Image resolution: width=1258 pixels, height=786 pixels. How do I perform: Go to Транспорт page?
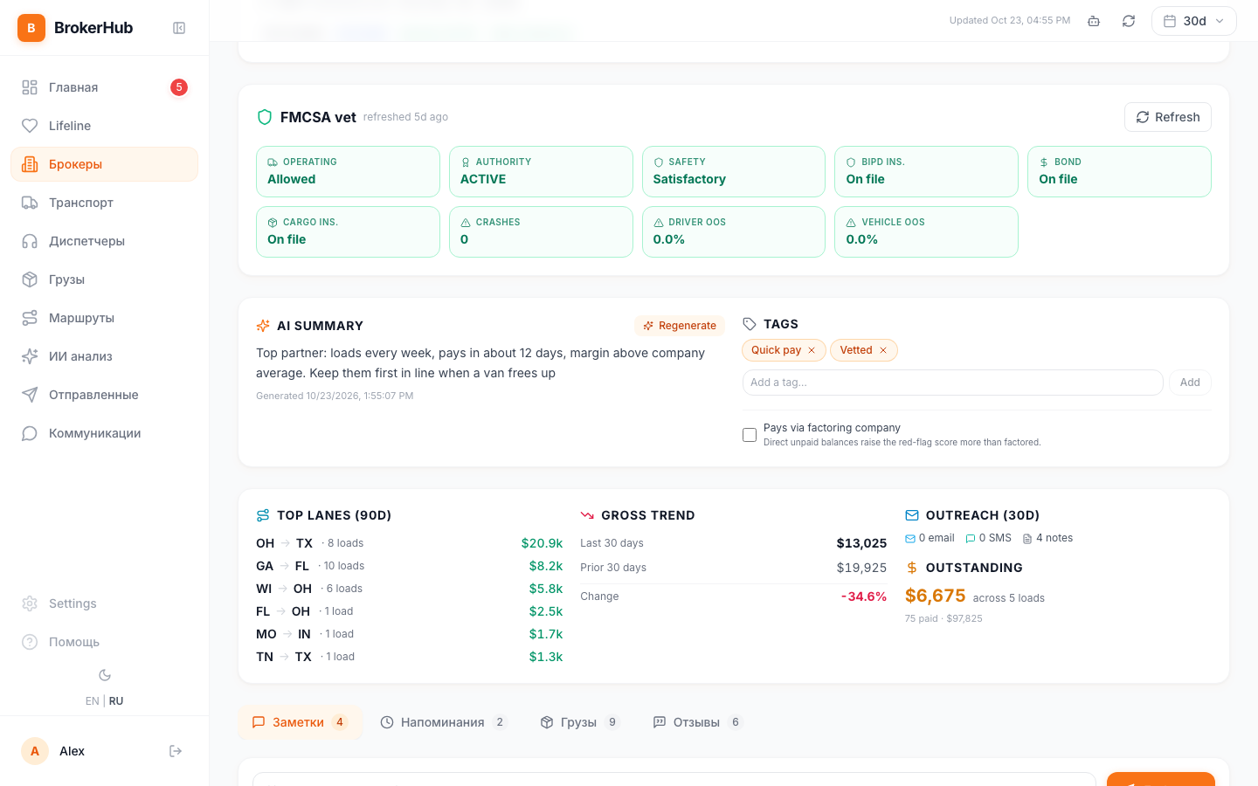tap(104, 203)
